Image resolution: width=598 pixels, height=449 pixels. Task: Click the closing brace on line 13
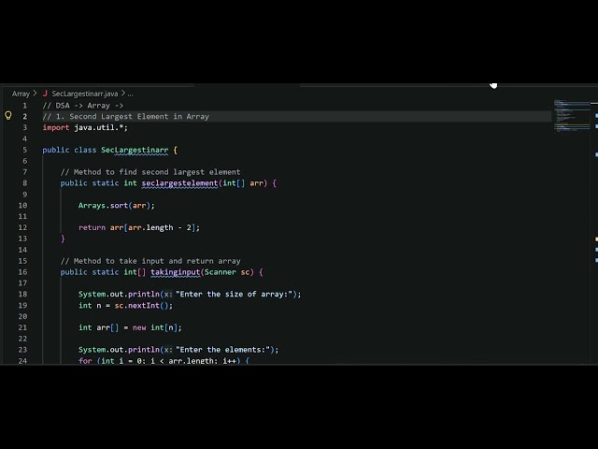coord(63,239)
